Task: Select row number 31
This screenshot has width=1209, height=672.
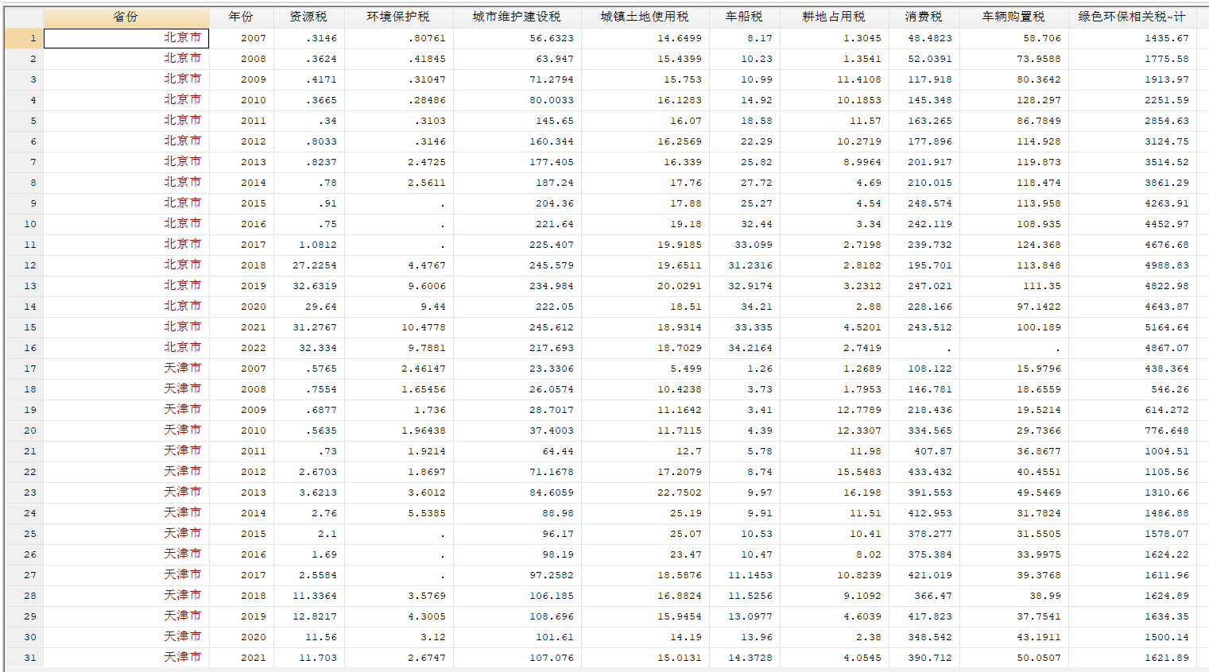Action: (x=24, y=658)
